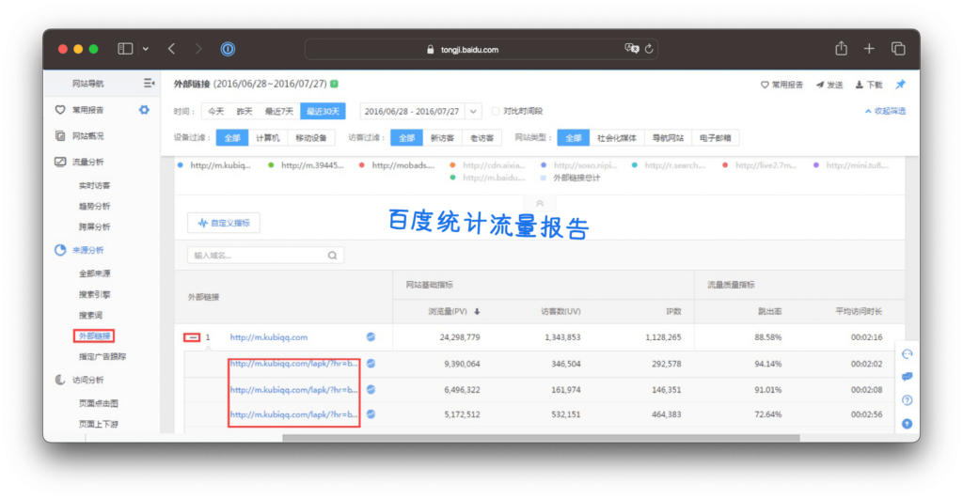Click the 下载 button
Viewport: 963px width, 499px height.
[869, 85]
